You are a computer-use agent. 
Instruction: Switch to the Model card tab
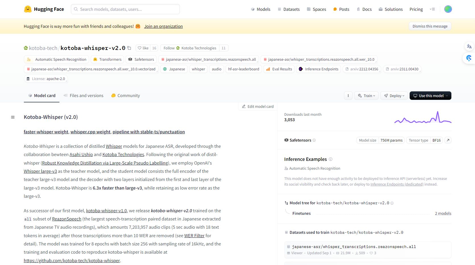[x=42, y=96]
